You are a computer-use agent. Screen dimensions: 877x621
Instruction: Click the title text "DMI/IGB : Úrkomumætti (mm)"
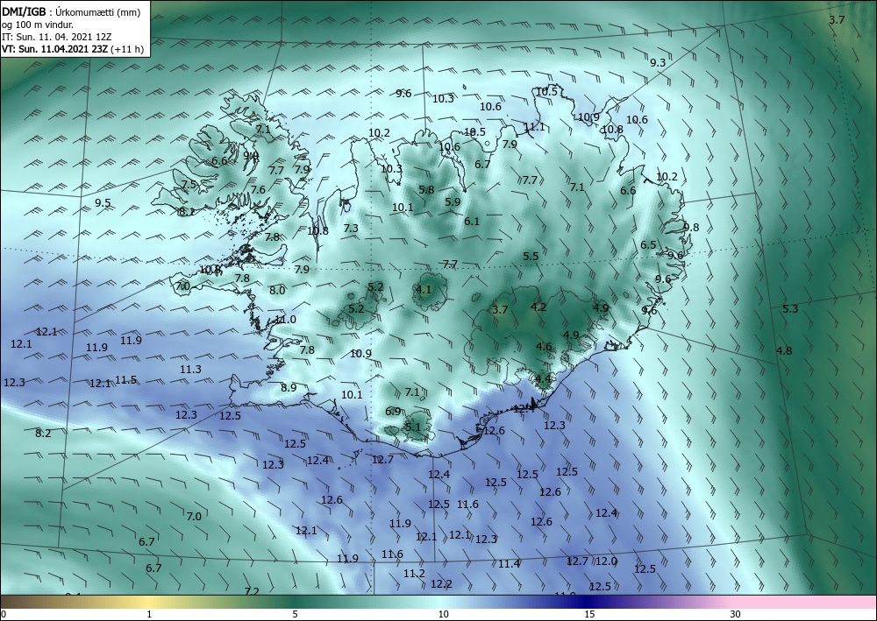click(71, 11)
